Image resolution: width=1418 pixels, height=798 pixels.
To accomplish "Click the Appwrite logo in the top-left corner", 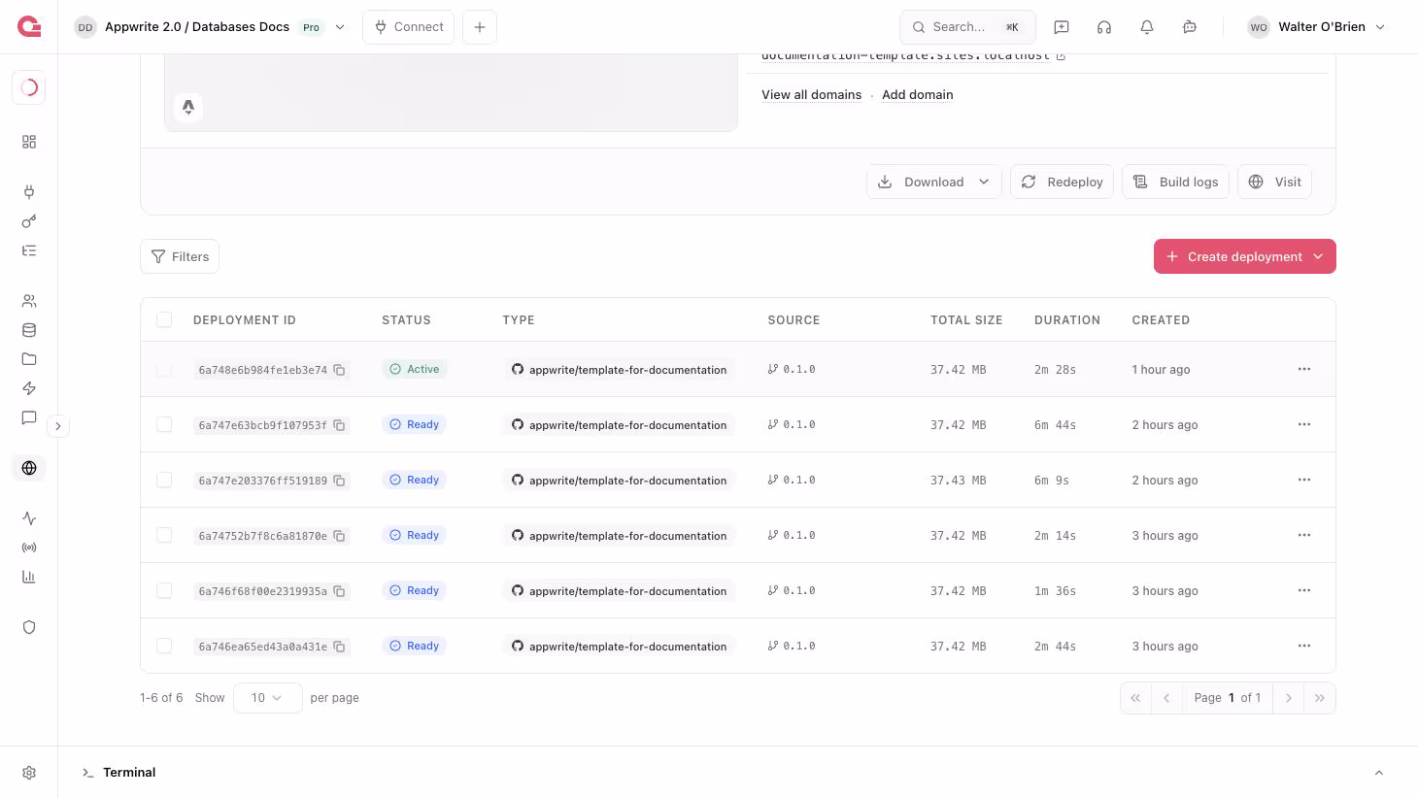I will click(x=29, y=27).
